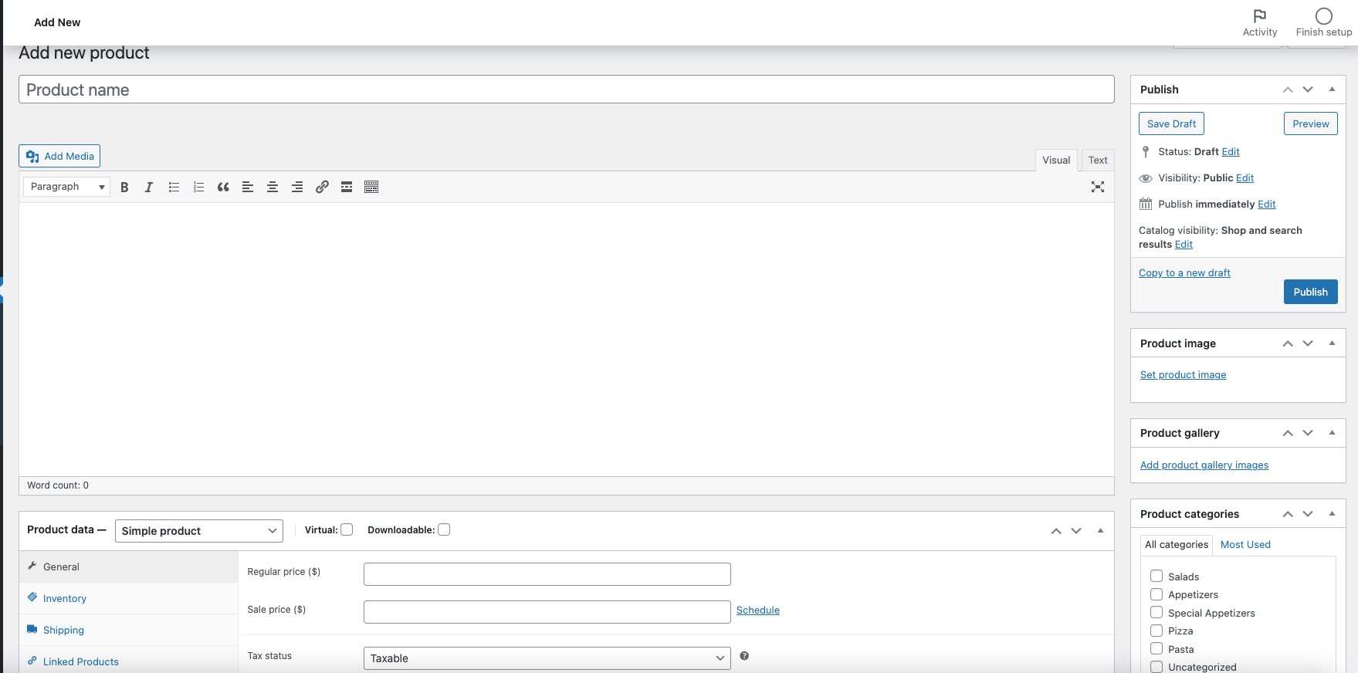Image resolution: width=1358 pixels, height=673 pixels.
Task: Collapse the Product data panel
Action: (x=1100, y=531)
